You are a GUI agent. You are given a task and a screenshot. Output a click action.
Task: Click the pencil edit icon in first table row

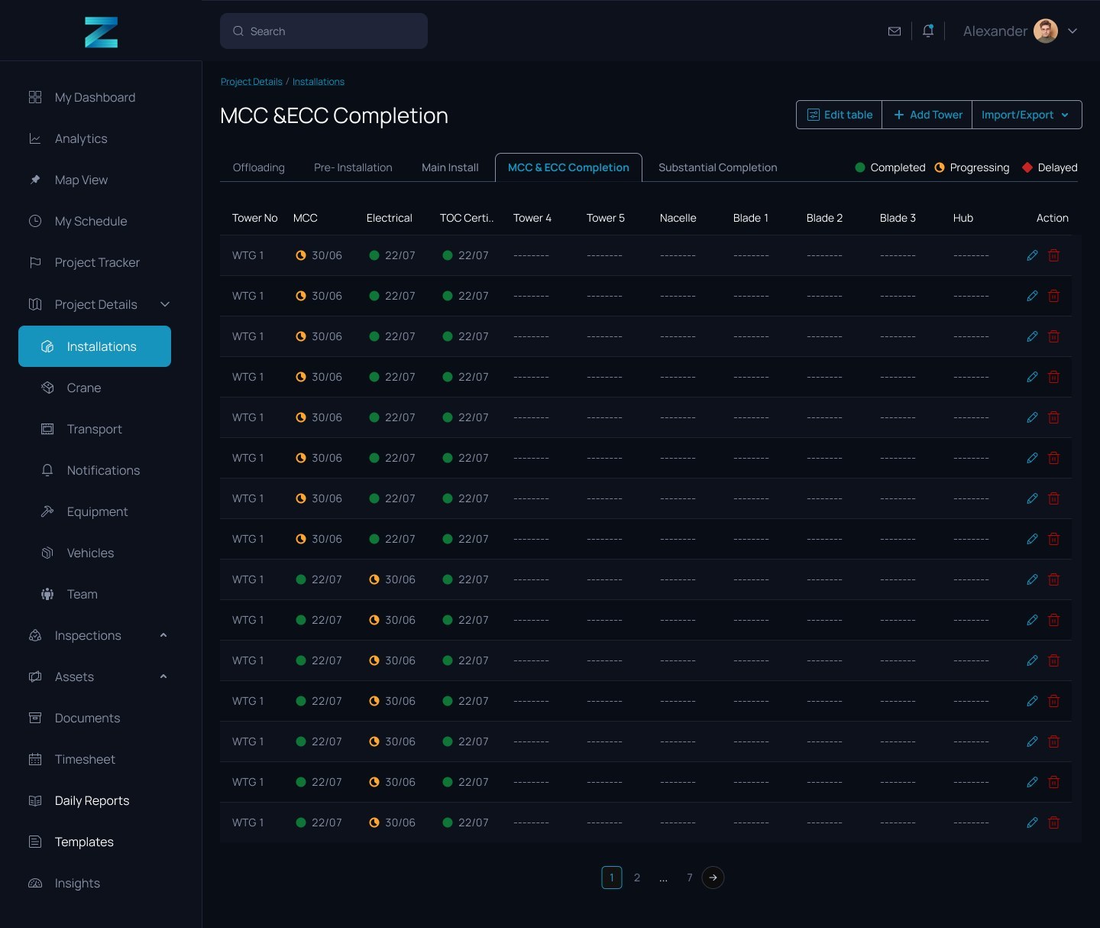coord(1032,255)
